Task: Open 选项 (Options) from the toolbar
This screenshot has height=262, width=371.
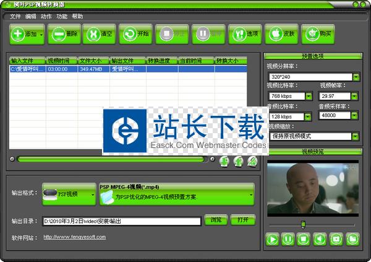Action: pyautogui.click(x=245, y=34)
